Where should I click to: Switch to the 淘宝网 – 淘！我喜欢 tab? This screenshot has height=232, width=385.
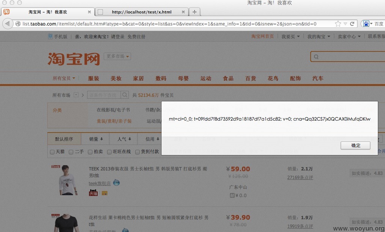pos(48,12)
